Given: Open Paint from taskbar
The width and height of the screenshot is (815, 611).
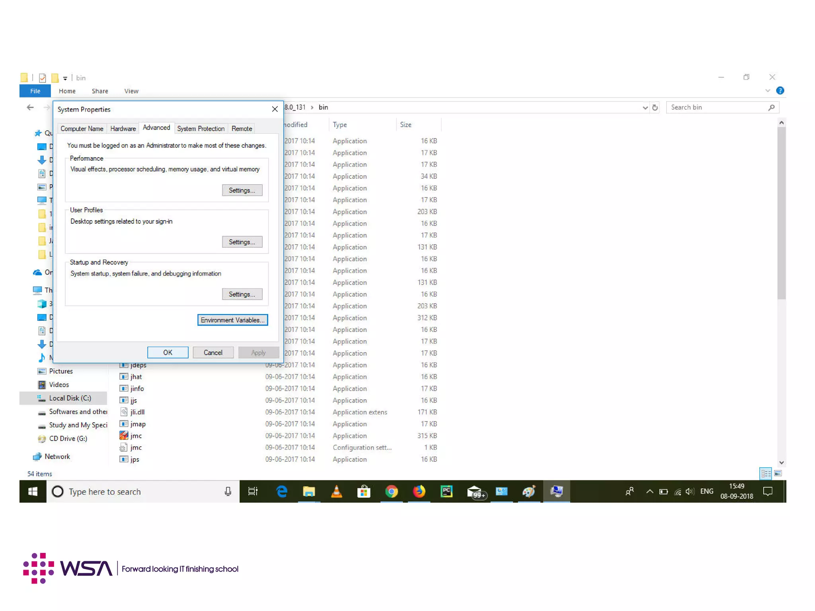Looking at the screenshot, I should (x=528, y=492).
